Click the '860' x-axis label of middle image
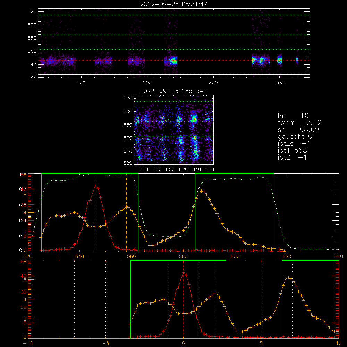Viewport: 347px width, 347px height. click(210, 170)
